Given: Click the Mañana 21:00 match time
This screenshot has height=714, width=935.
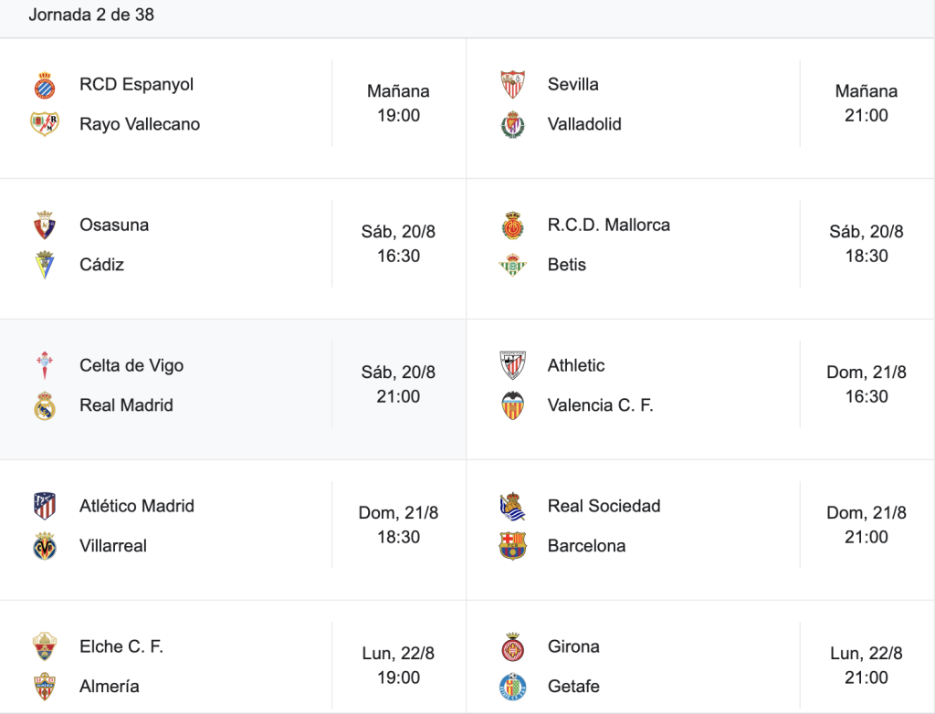Looking at the screenshot, I should (x=867, y=103).
